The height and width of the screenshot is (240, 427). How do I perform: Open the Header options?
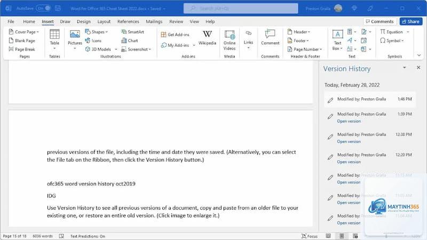(299, 32)
